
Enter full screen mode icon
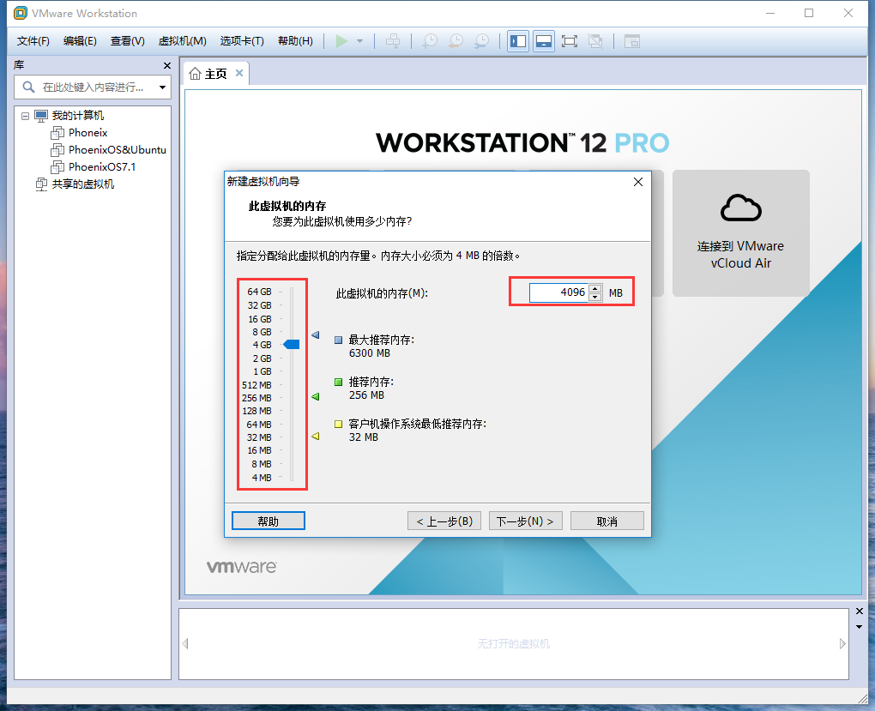(x=570, y=41)
